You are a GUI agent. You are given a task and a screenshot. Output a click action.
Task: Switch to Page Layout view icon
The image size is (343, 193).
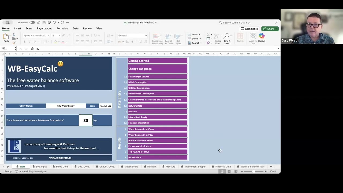(x=229, y=172)
